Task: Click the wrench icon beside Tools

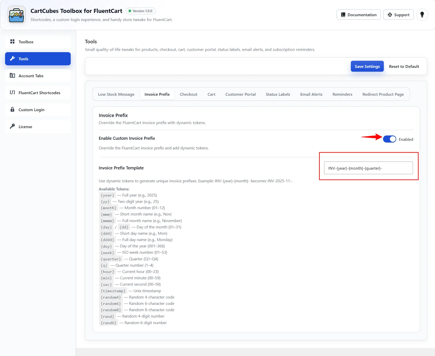Action: pos(12,58)
